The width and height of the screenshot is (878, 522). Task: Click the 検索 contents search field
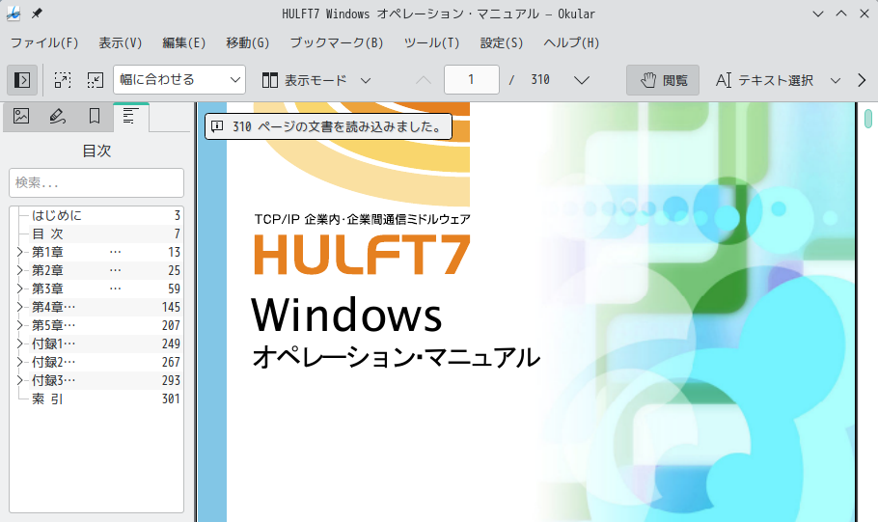(x=96, y=182)
